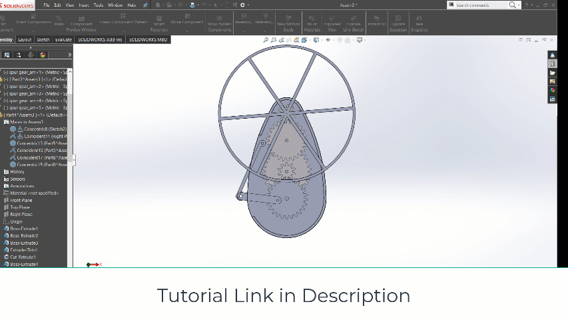This screenshot has width=568, height=320.
Task: Click Reference Geometry tool
Action: 264,19
